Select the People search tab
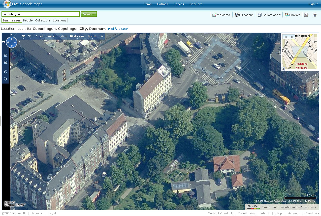This screenshot has width=321, height=216. click(28, 20)
